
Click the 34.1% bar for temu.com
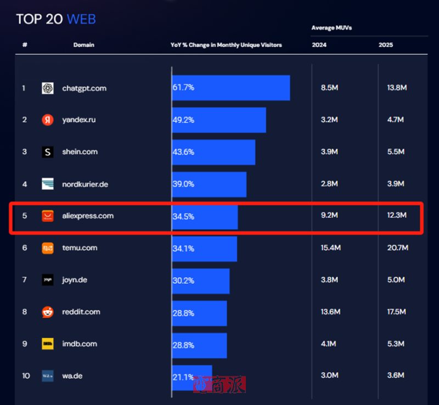pyautogui.click(x=204, y=249)
